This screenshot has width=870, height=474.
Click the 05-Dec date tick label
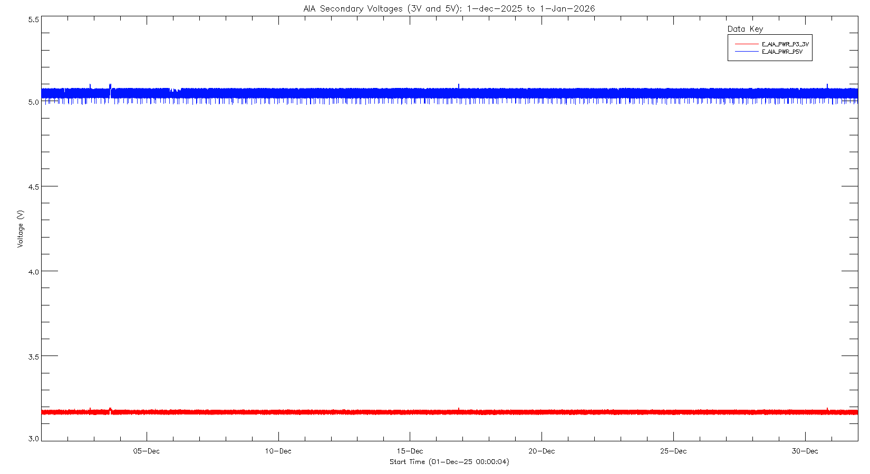point(146,451)
